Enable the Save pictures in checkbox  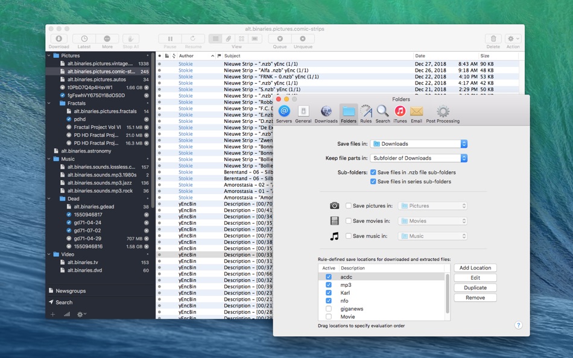pyautogui.click(x=349, y=206)
